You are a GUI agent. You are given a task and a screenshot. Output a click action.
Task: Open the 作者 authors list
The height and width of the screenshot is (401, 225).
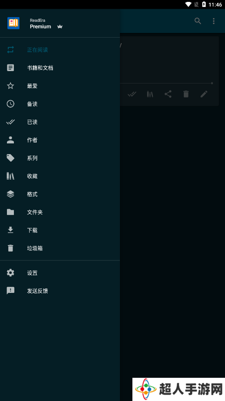tap(60, 140)
